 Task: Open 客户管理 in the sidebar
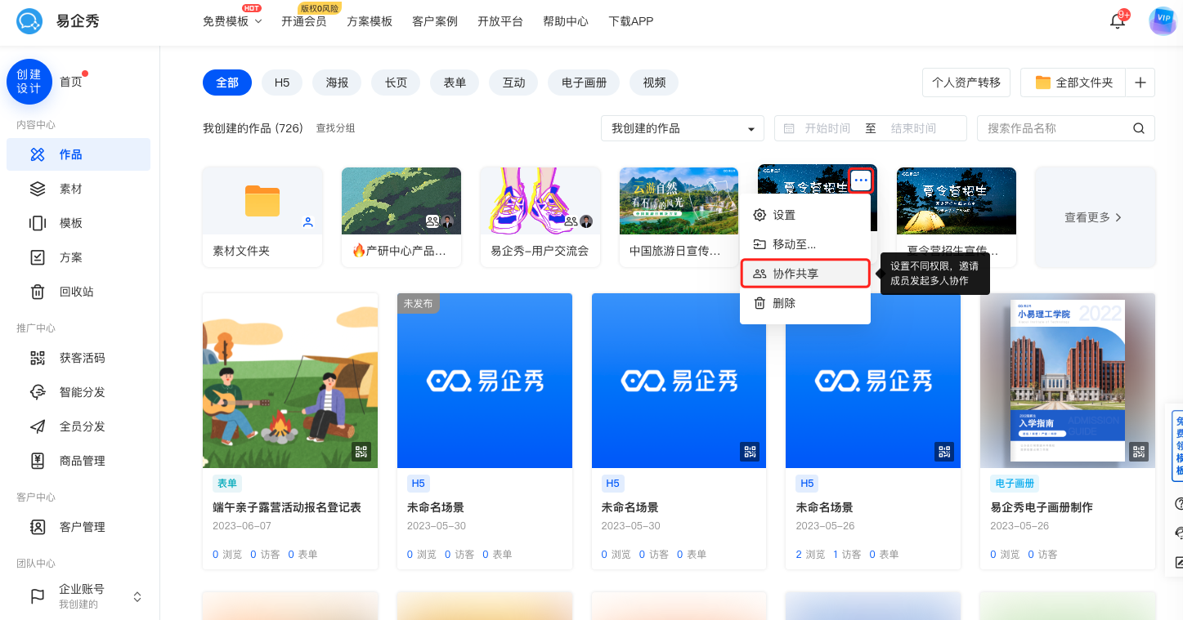[x=78, y=527]
